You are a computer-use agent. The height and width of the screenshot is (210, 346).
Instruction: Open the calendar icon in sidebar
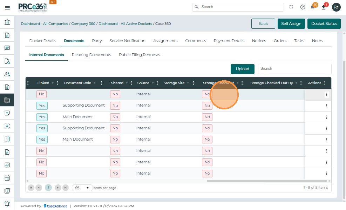pos(7,178)
